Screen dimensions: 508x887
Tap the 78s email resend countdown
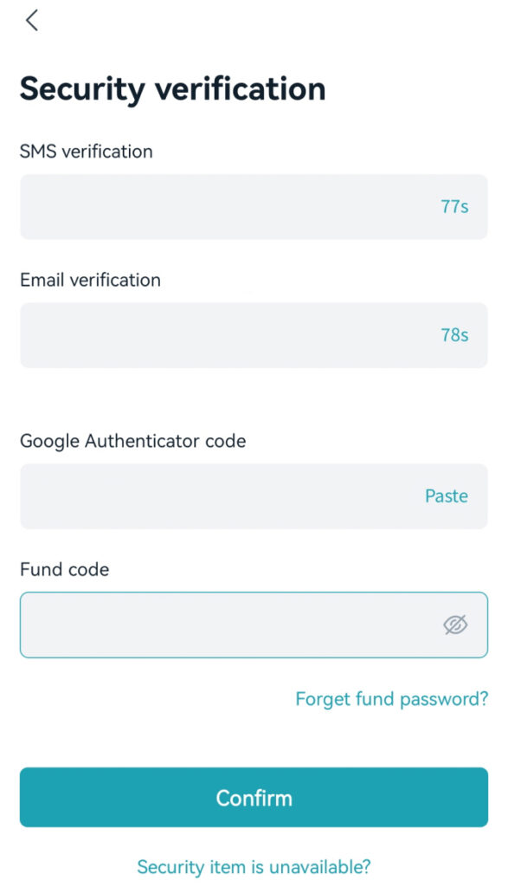454,335
